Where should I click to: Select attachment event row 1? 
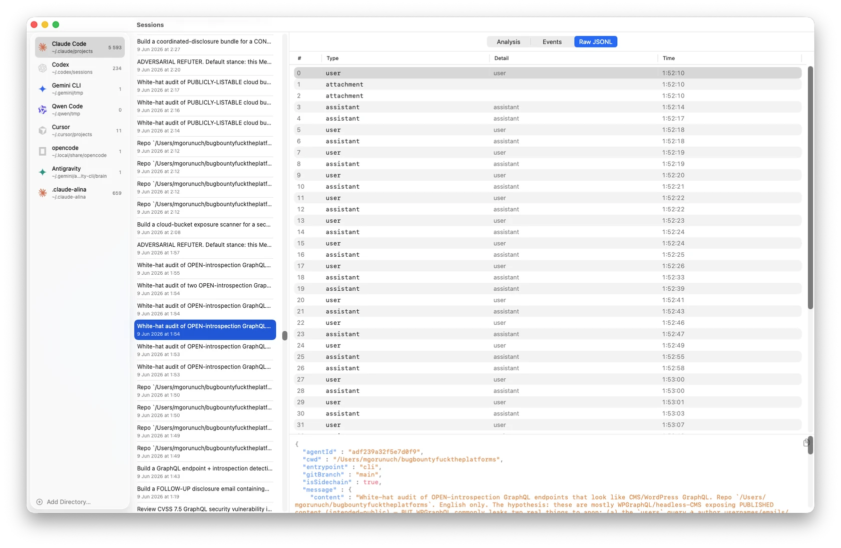[x=548, y=85]
